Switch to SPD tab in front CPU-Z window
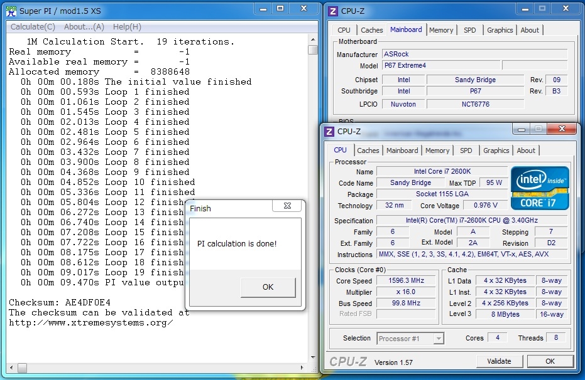This screenshot has width=585, height=380. point(466,150)
